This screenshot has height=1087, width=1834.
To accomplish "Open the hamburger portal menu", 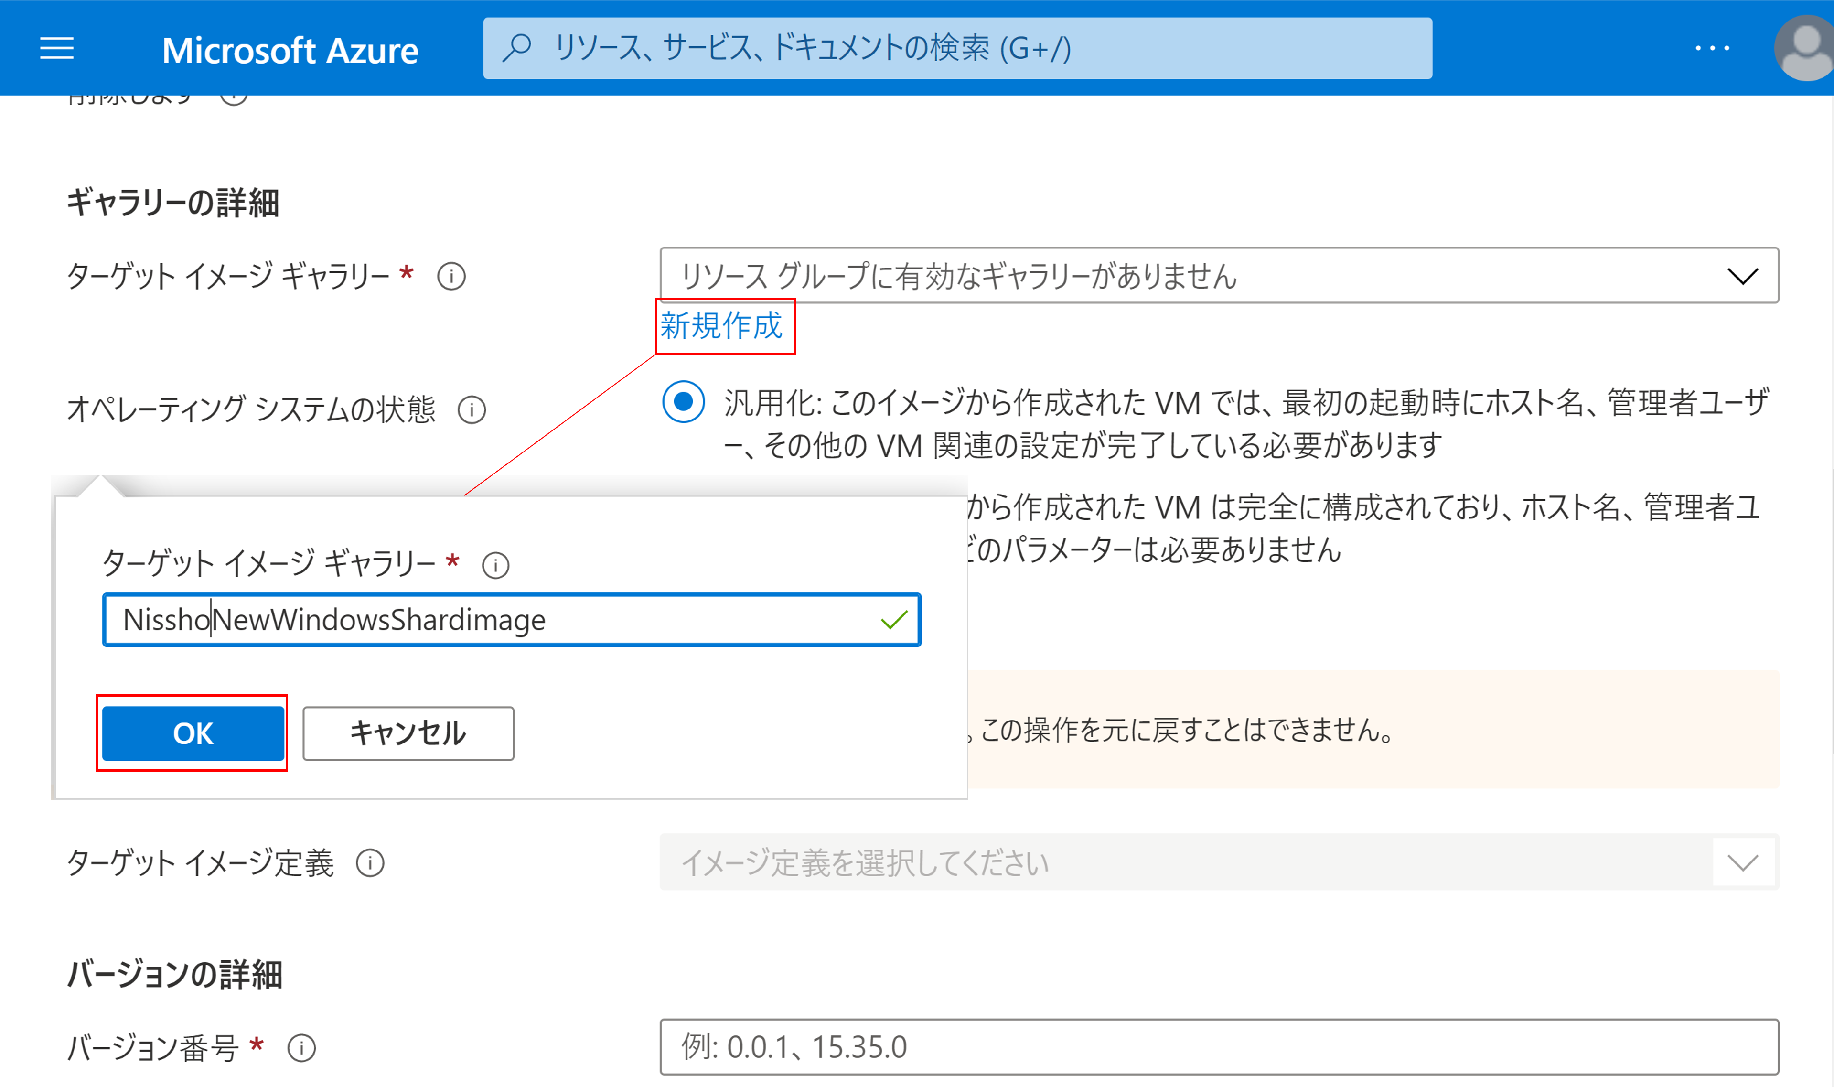I will click(x=56, y=48).
